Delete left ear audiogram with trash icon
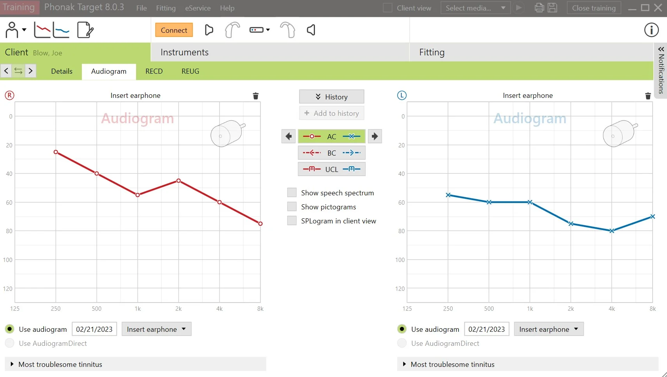Screen dimensions: 667x377 [x=648, y=96]
